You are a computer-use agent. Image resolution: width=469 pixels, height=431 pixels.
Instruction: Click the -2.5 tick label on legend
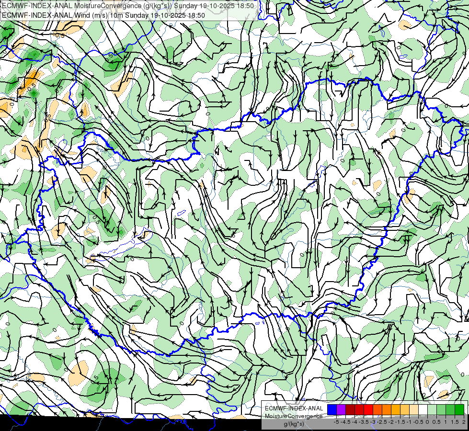coord(382,422)
